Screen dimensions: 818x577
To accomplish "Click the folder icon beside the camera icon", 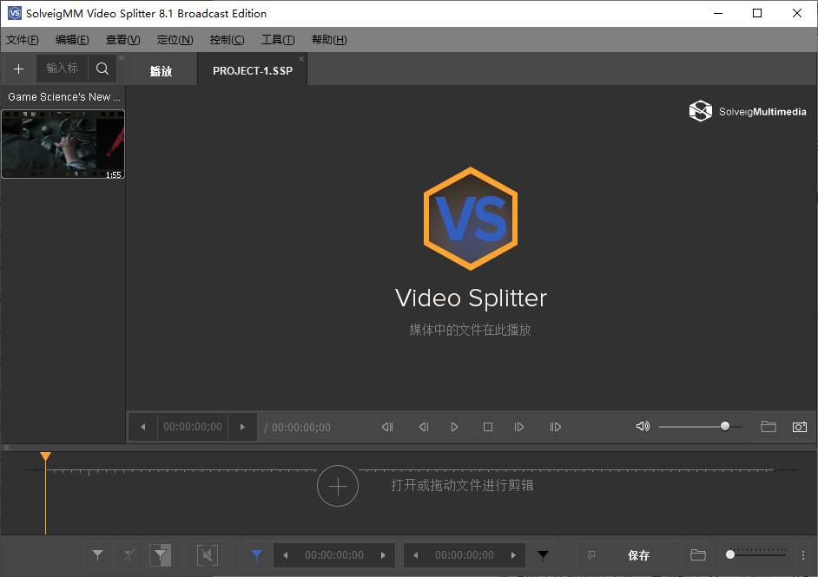I will 768,426.
